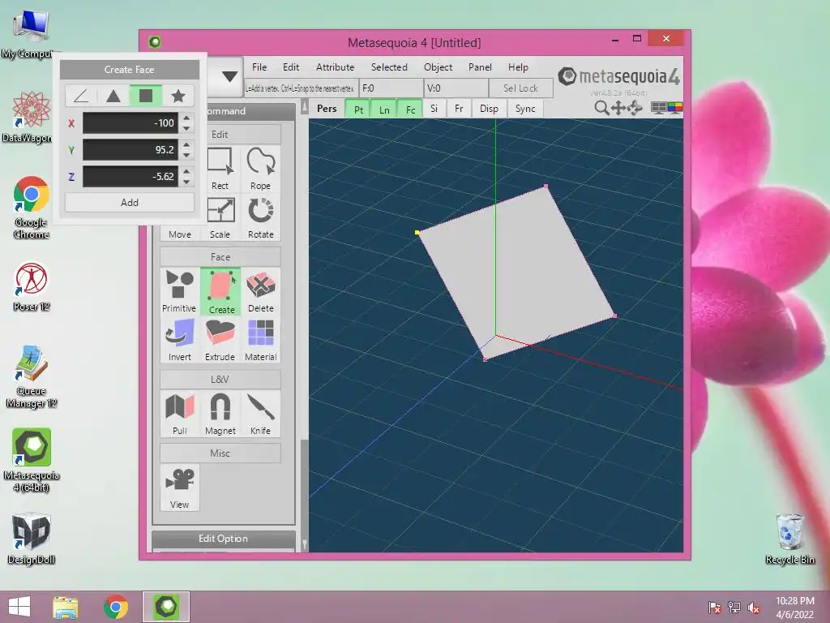The width and height of the screenshot is (830, 623).
Task: Select the Delete face tool
Action: click(x=260, y=291)
